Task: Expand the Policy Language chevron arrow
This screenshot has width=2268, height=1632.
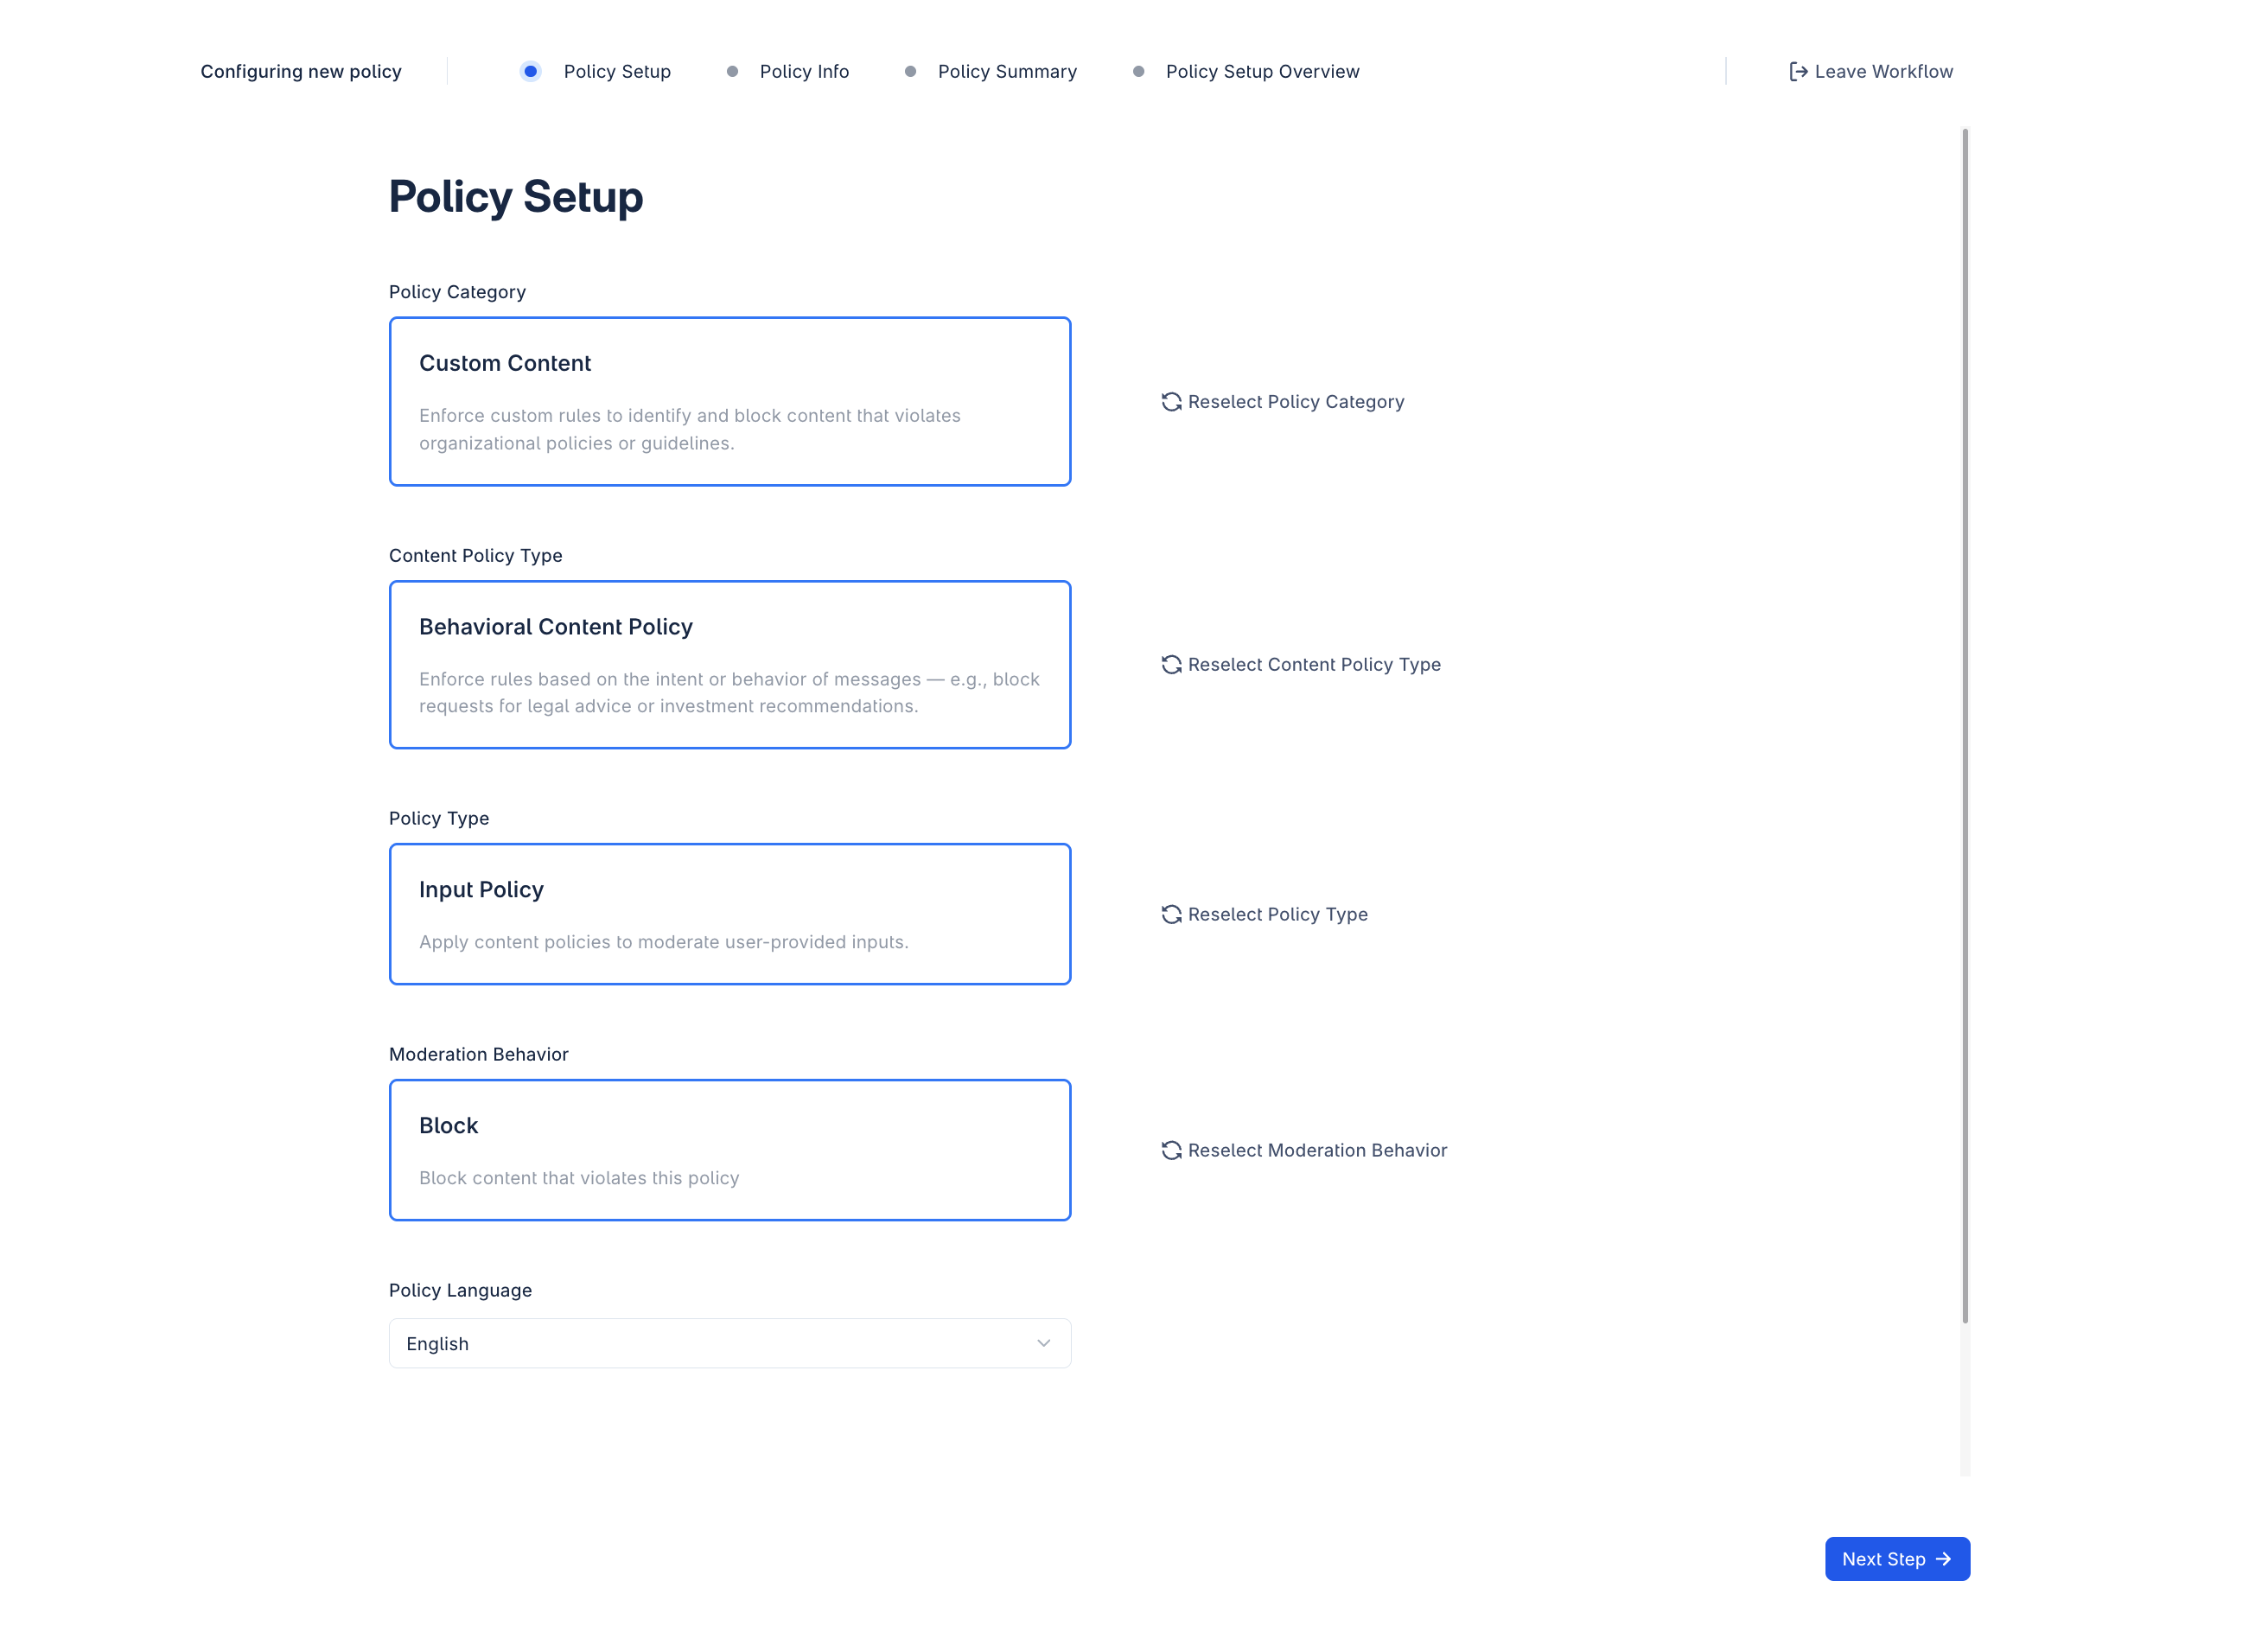Action: (1043, 1344)
